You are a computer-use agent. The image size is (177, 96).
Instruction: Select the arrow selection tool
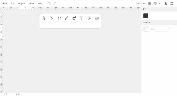pos(44,18)
